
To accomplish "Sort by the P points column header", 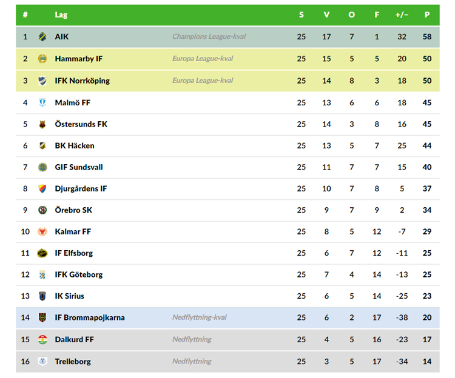I will pos(427,15).
